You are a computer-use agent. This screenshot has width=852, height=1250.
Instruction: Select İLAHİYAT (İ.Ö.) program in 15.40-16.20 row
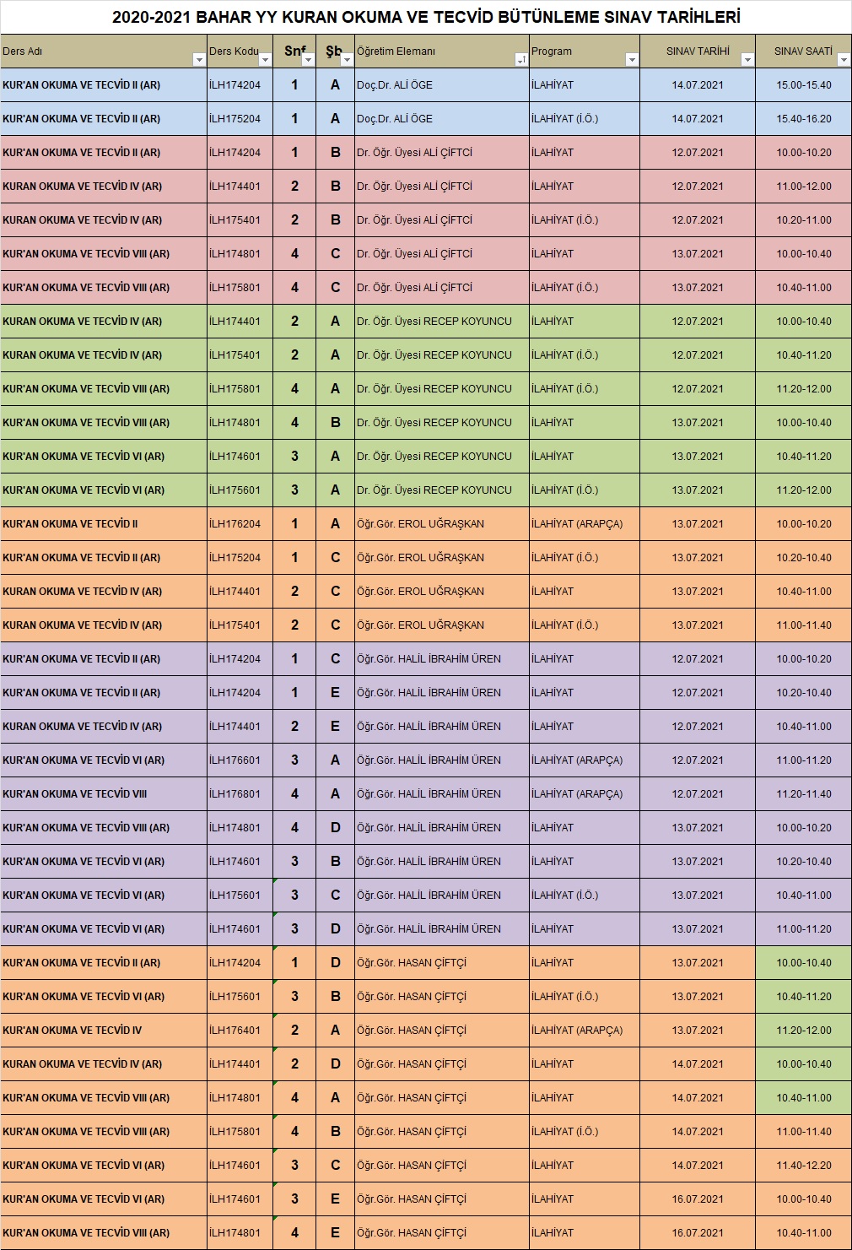[585, 119]
